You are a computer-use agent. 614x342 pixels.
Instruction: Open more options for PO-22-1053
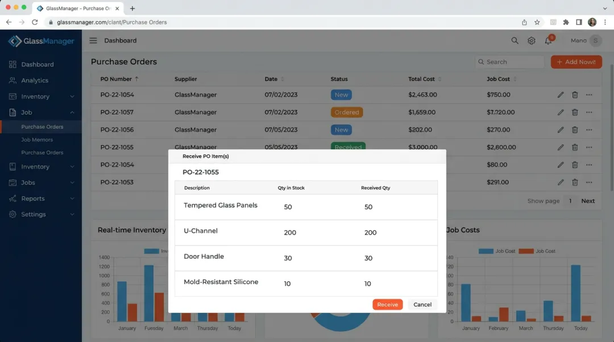pyautogui.click(x=589, y=182)
